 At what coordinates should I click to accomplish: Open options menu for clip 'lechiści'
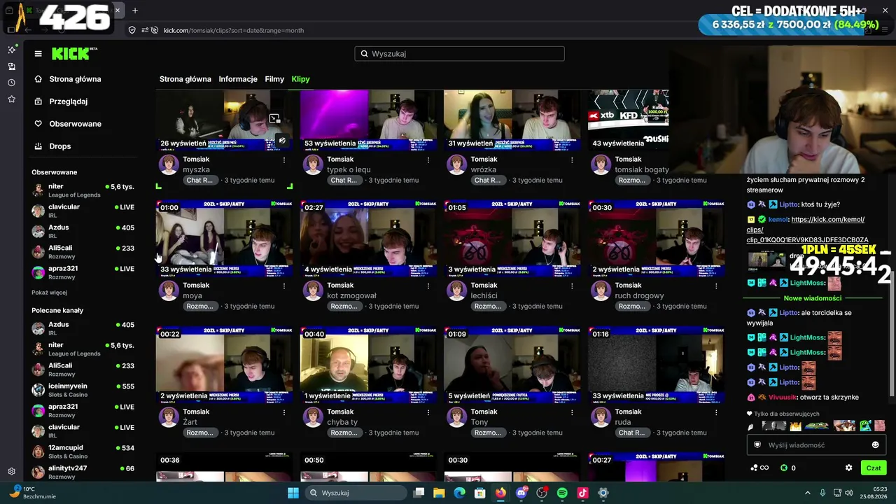pos(573,286)
